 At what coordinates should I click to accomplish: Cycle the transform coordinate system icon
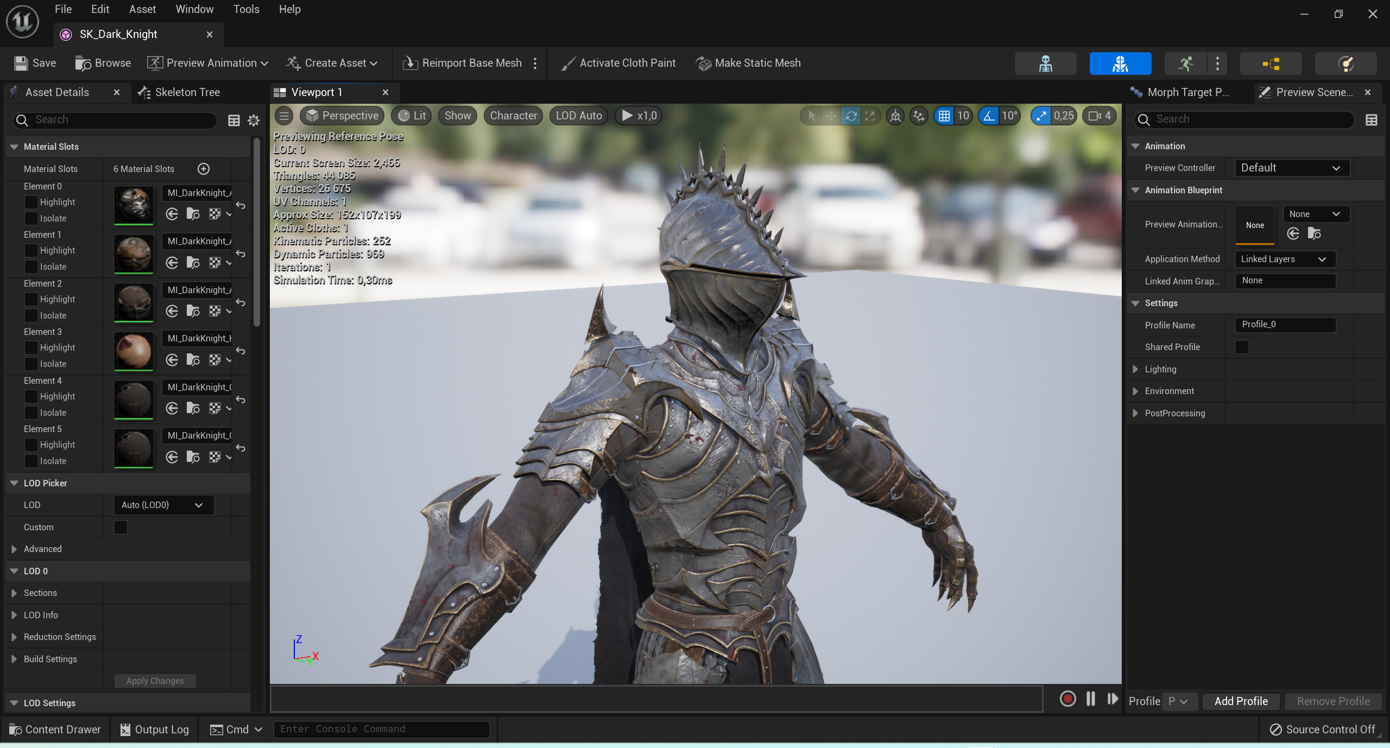click(895, 116)
